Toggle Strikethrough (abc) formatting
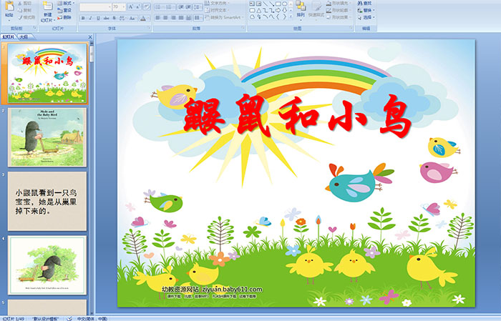 (x=106, y=18)
